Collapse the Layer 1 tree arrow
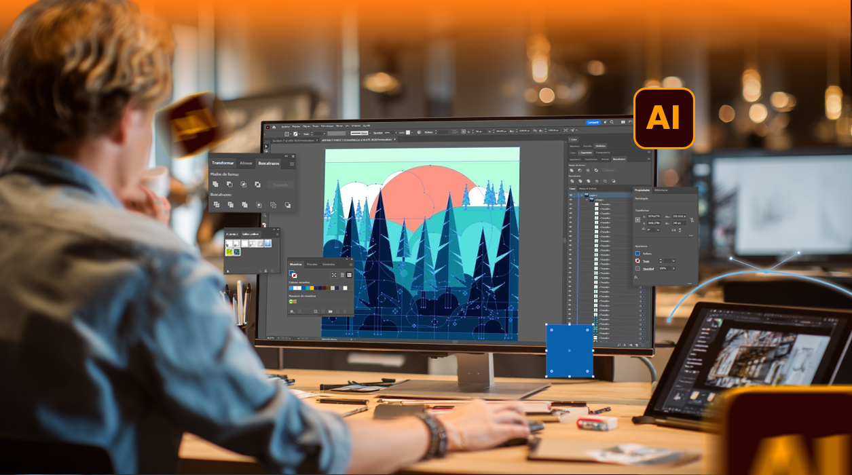Viewport: 852px width, 475px height. click(582, 195)
